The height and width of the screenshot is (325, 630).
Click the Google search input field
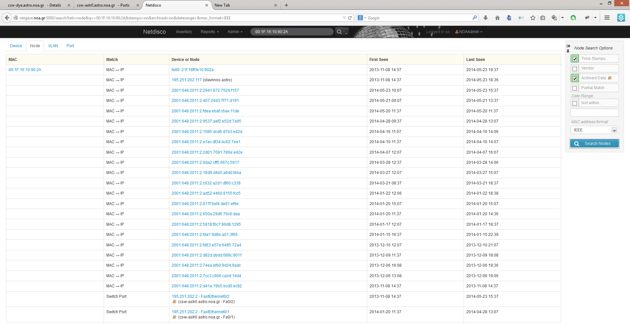pyautogui.click(x=419, y=18)
